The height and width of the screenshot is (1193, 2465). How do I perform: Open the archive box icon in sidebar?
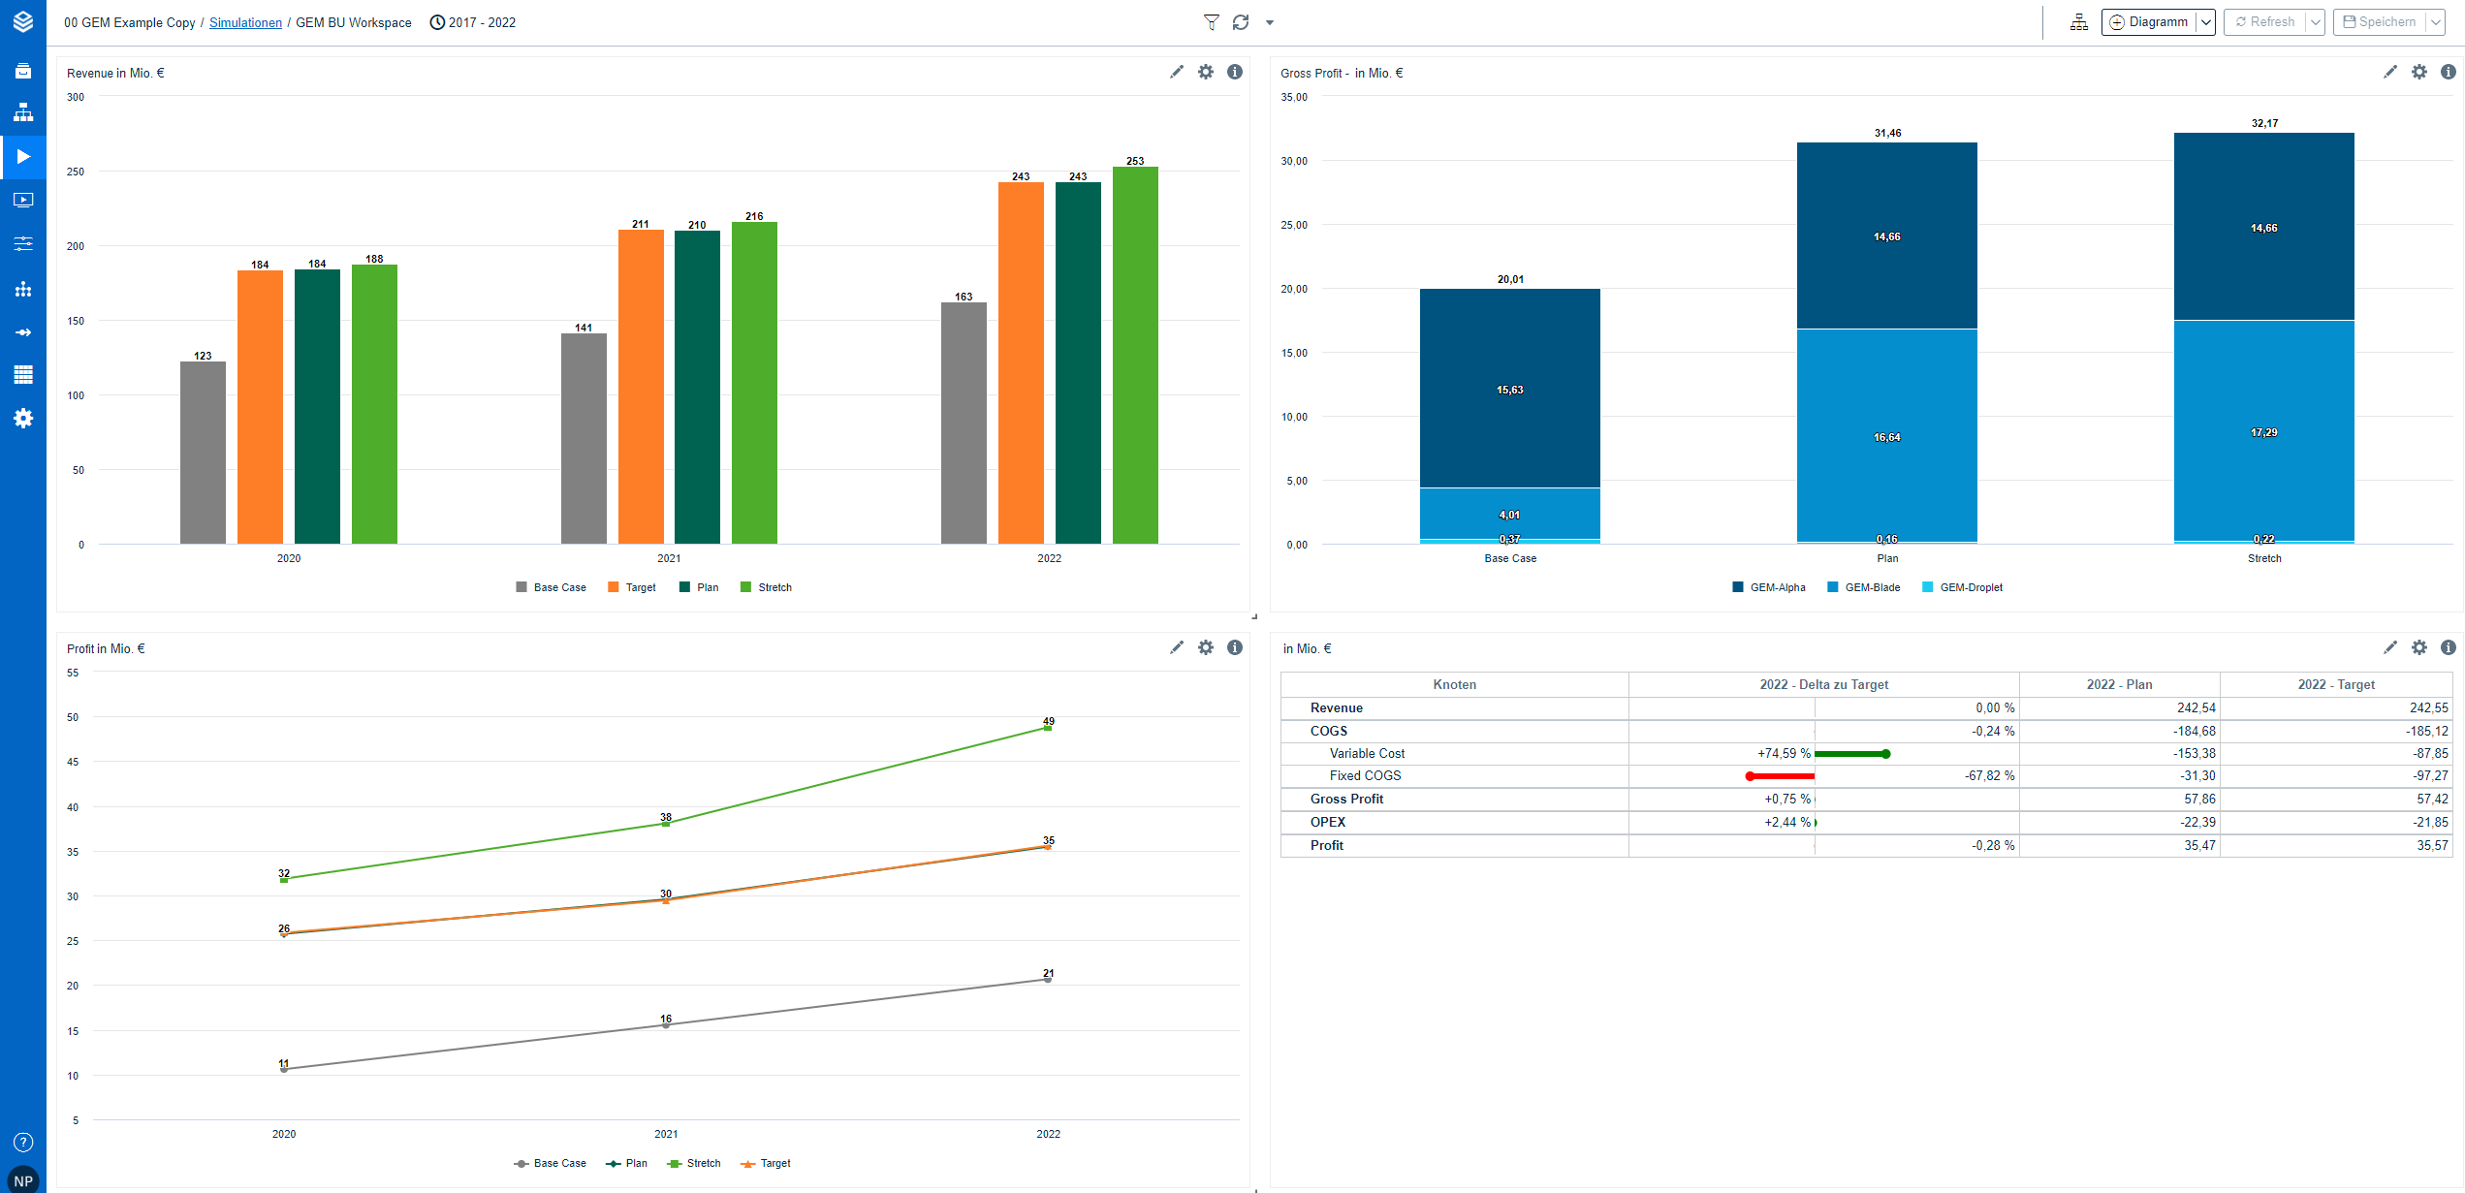(x=23, y=71)
